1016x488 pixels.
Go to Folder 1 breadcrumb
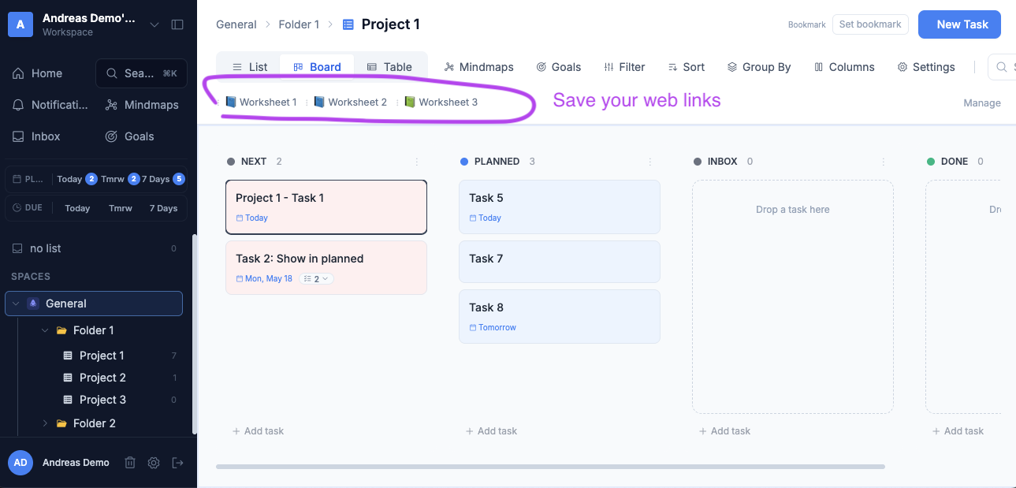[x=299, y=24]
